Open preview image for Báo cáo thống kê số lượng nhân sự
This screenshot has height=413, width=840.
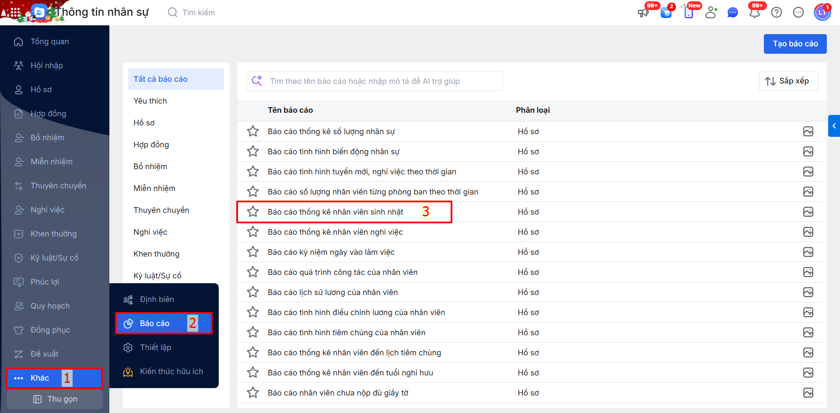click(x=808, y=132)
